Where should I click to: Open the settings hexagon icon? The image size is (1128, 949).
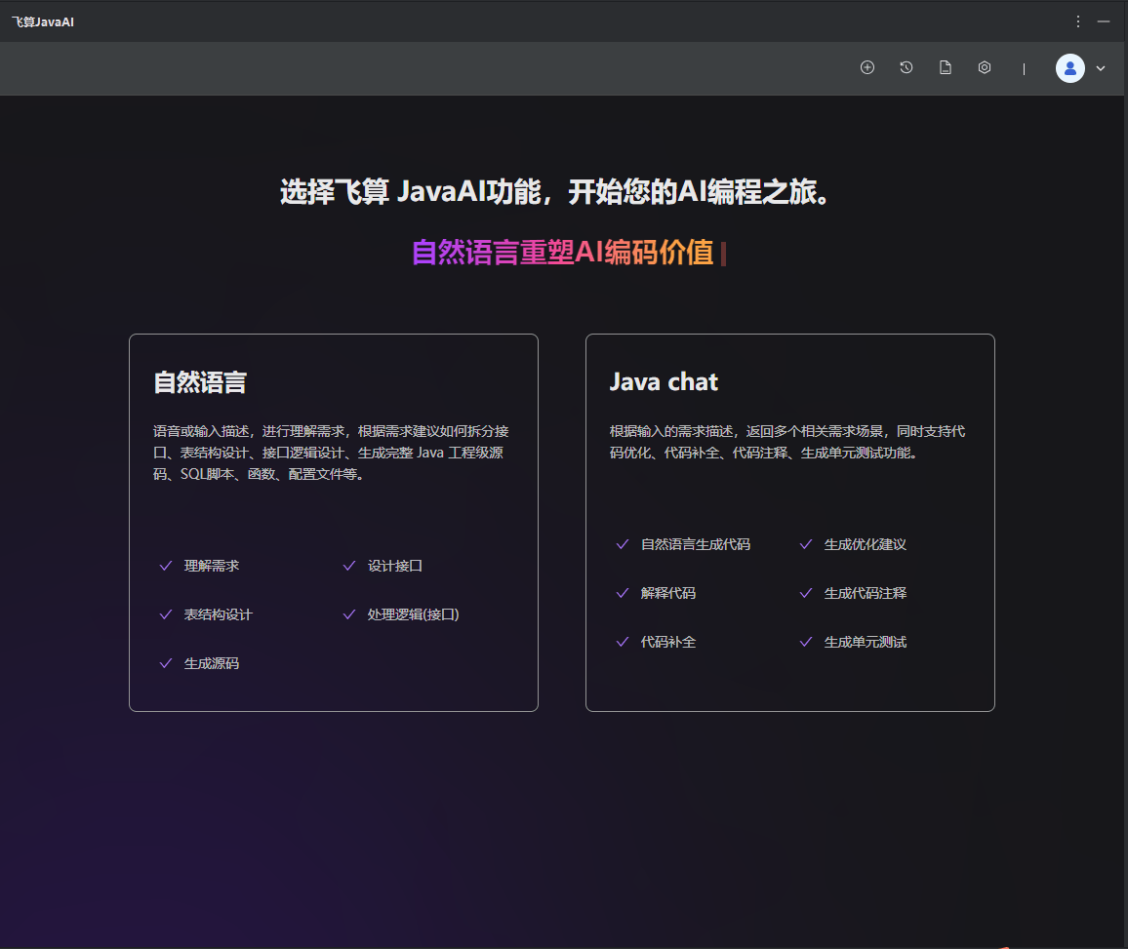pos(985,67)
